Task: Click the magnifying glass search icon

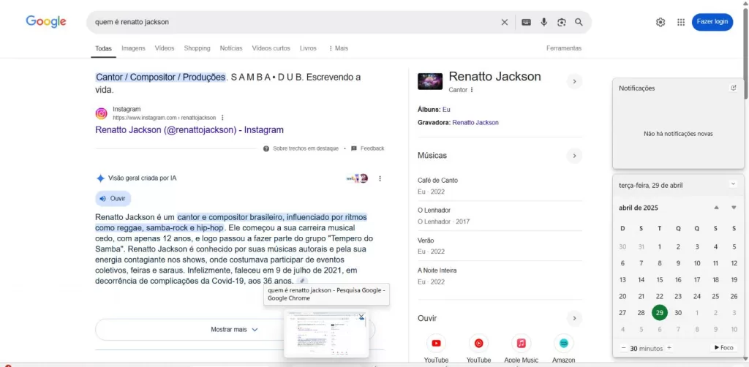Action: coord(579,22)
